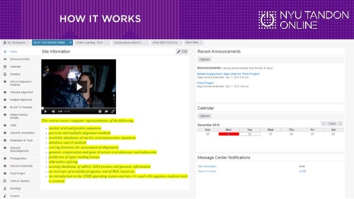
Task: Expand the current course site dropdown arrow
Action: [x=70, y=43]
